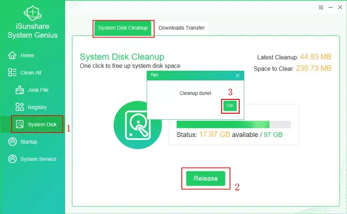
Task: Click the iSunshare System Genius title
Action: click(32, 31)
